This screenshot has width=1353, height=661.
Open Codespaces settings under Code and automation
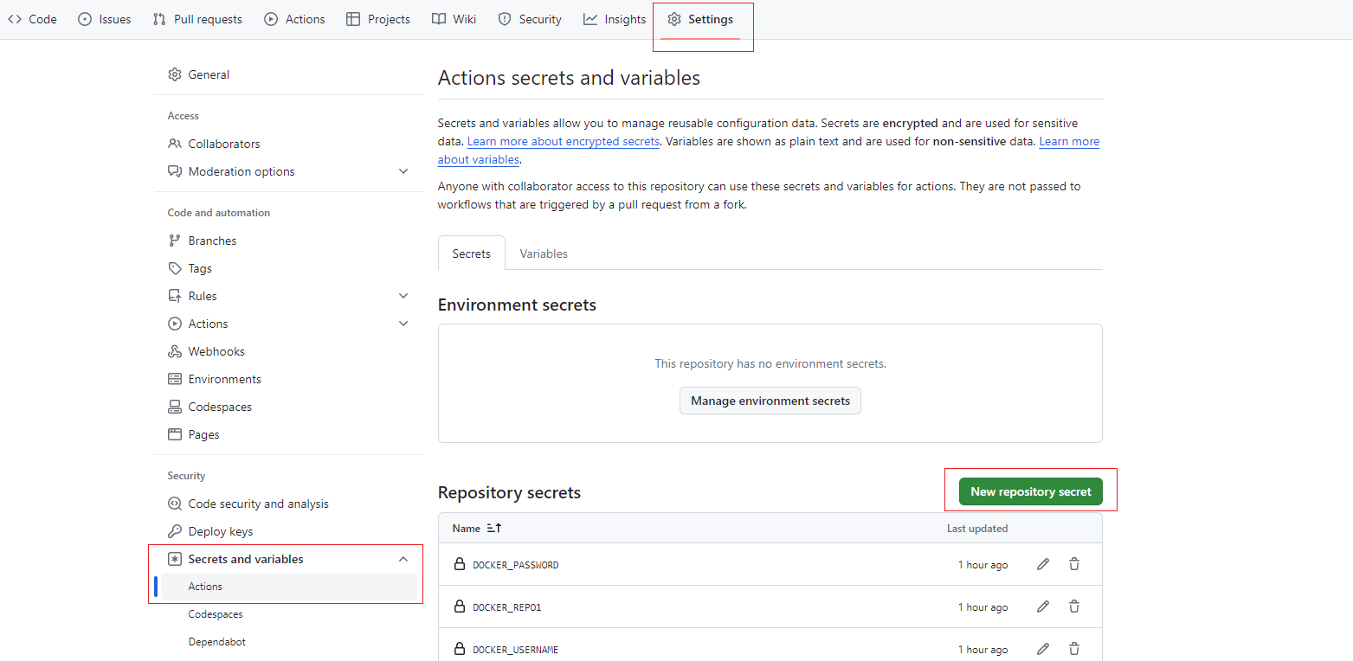tap(287, 407)
